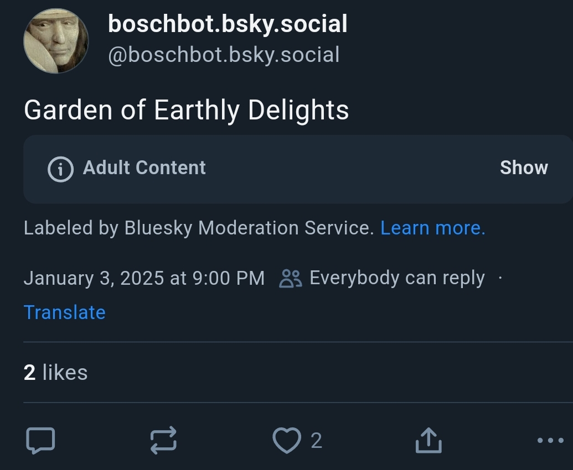Click the Labeled by Bluesky Moderation Service text
Image resolution: width=573 pixels, height=470 pixels.
(x=199, y=228)
